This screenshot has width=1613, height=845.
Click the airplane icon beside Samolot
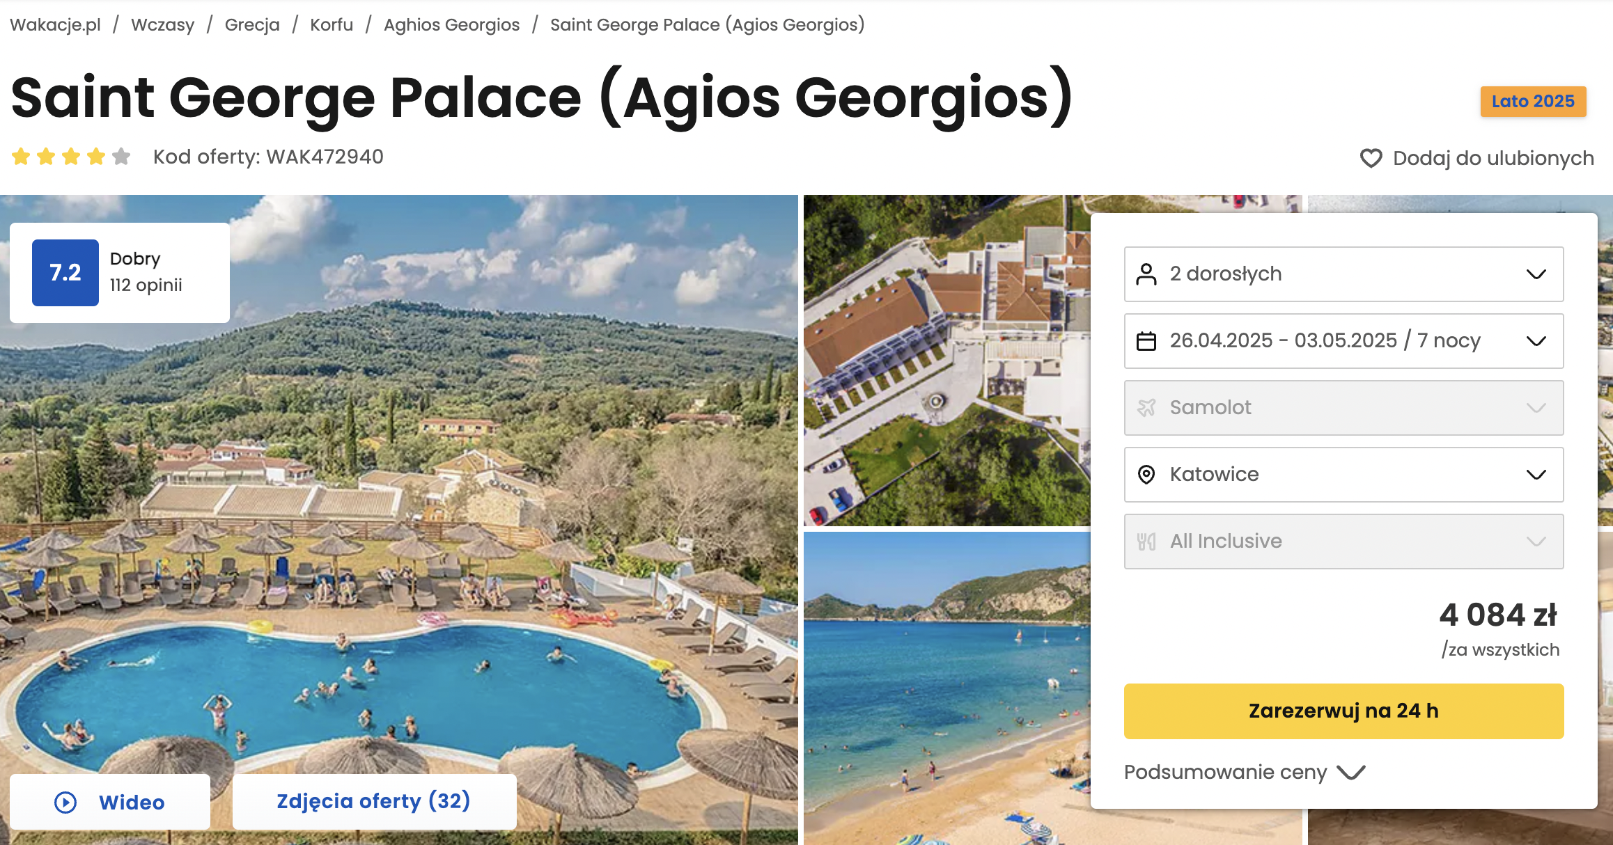coord(1146,408)
